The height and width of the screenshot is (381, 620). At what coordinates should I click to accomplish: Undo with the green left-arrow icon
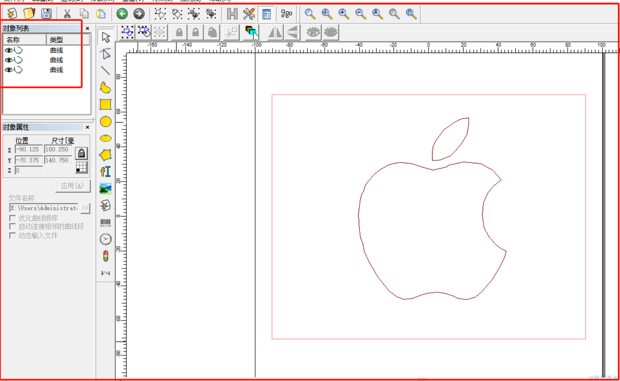tap(122, 14)
